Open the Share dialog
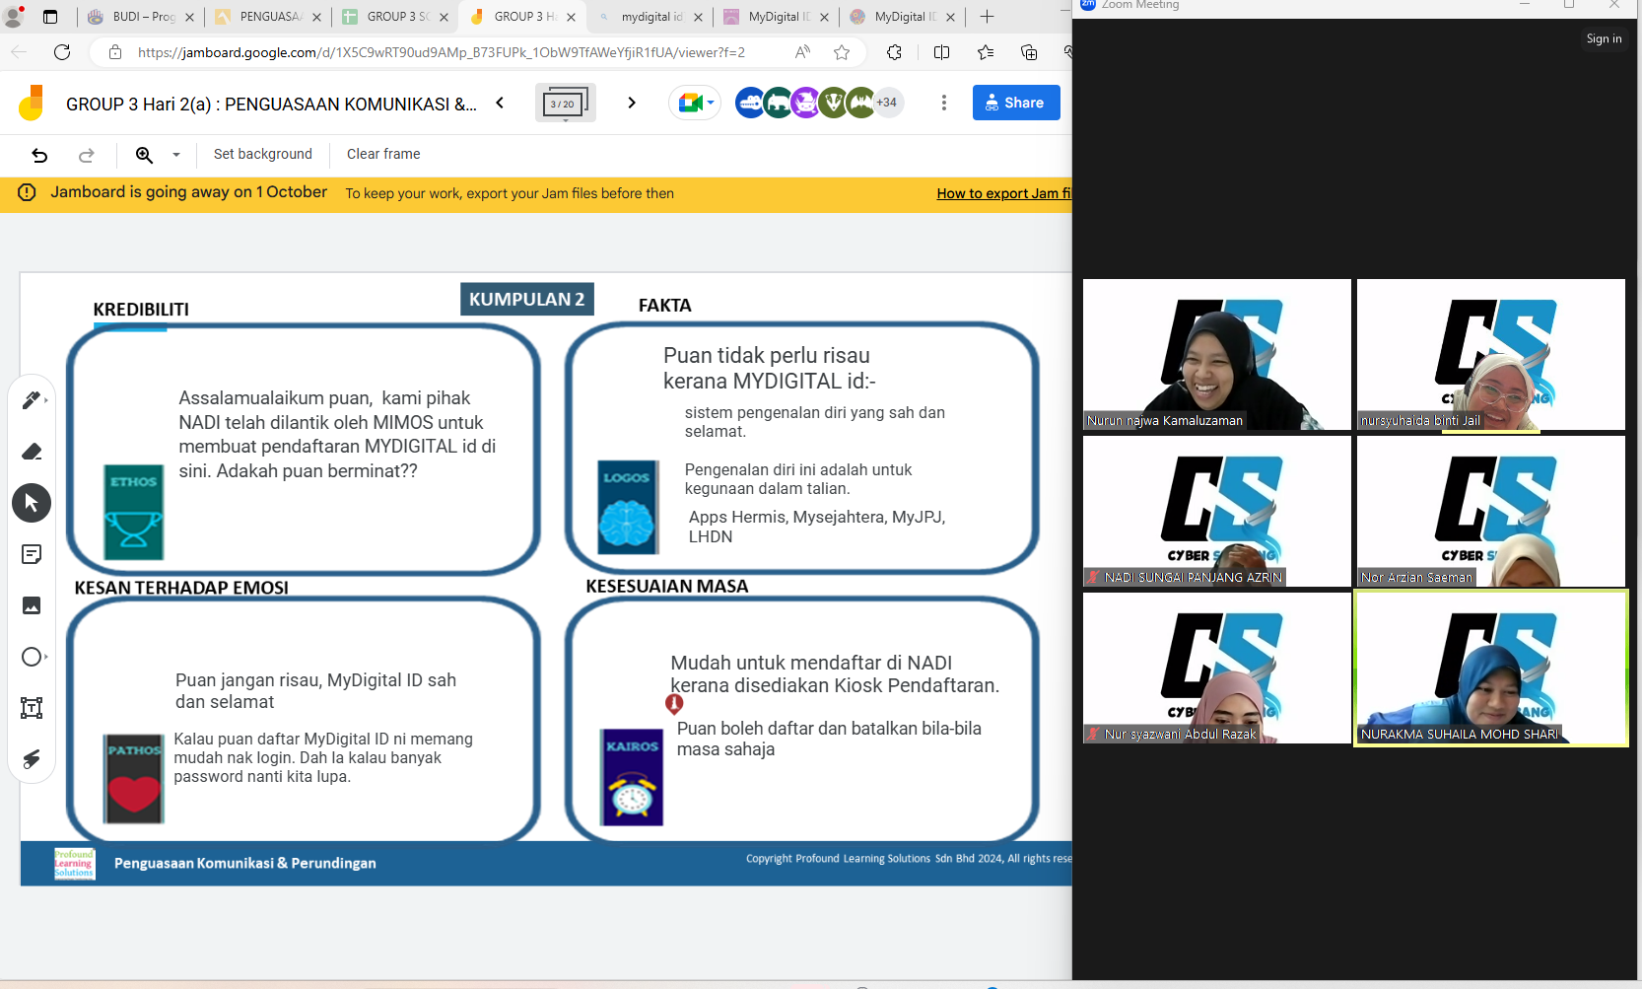 [x=1015, y=103]
